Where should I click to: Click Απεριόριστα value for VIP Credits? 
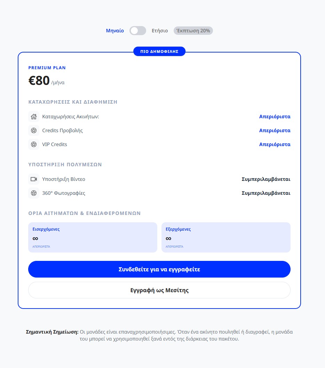275,144
